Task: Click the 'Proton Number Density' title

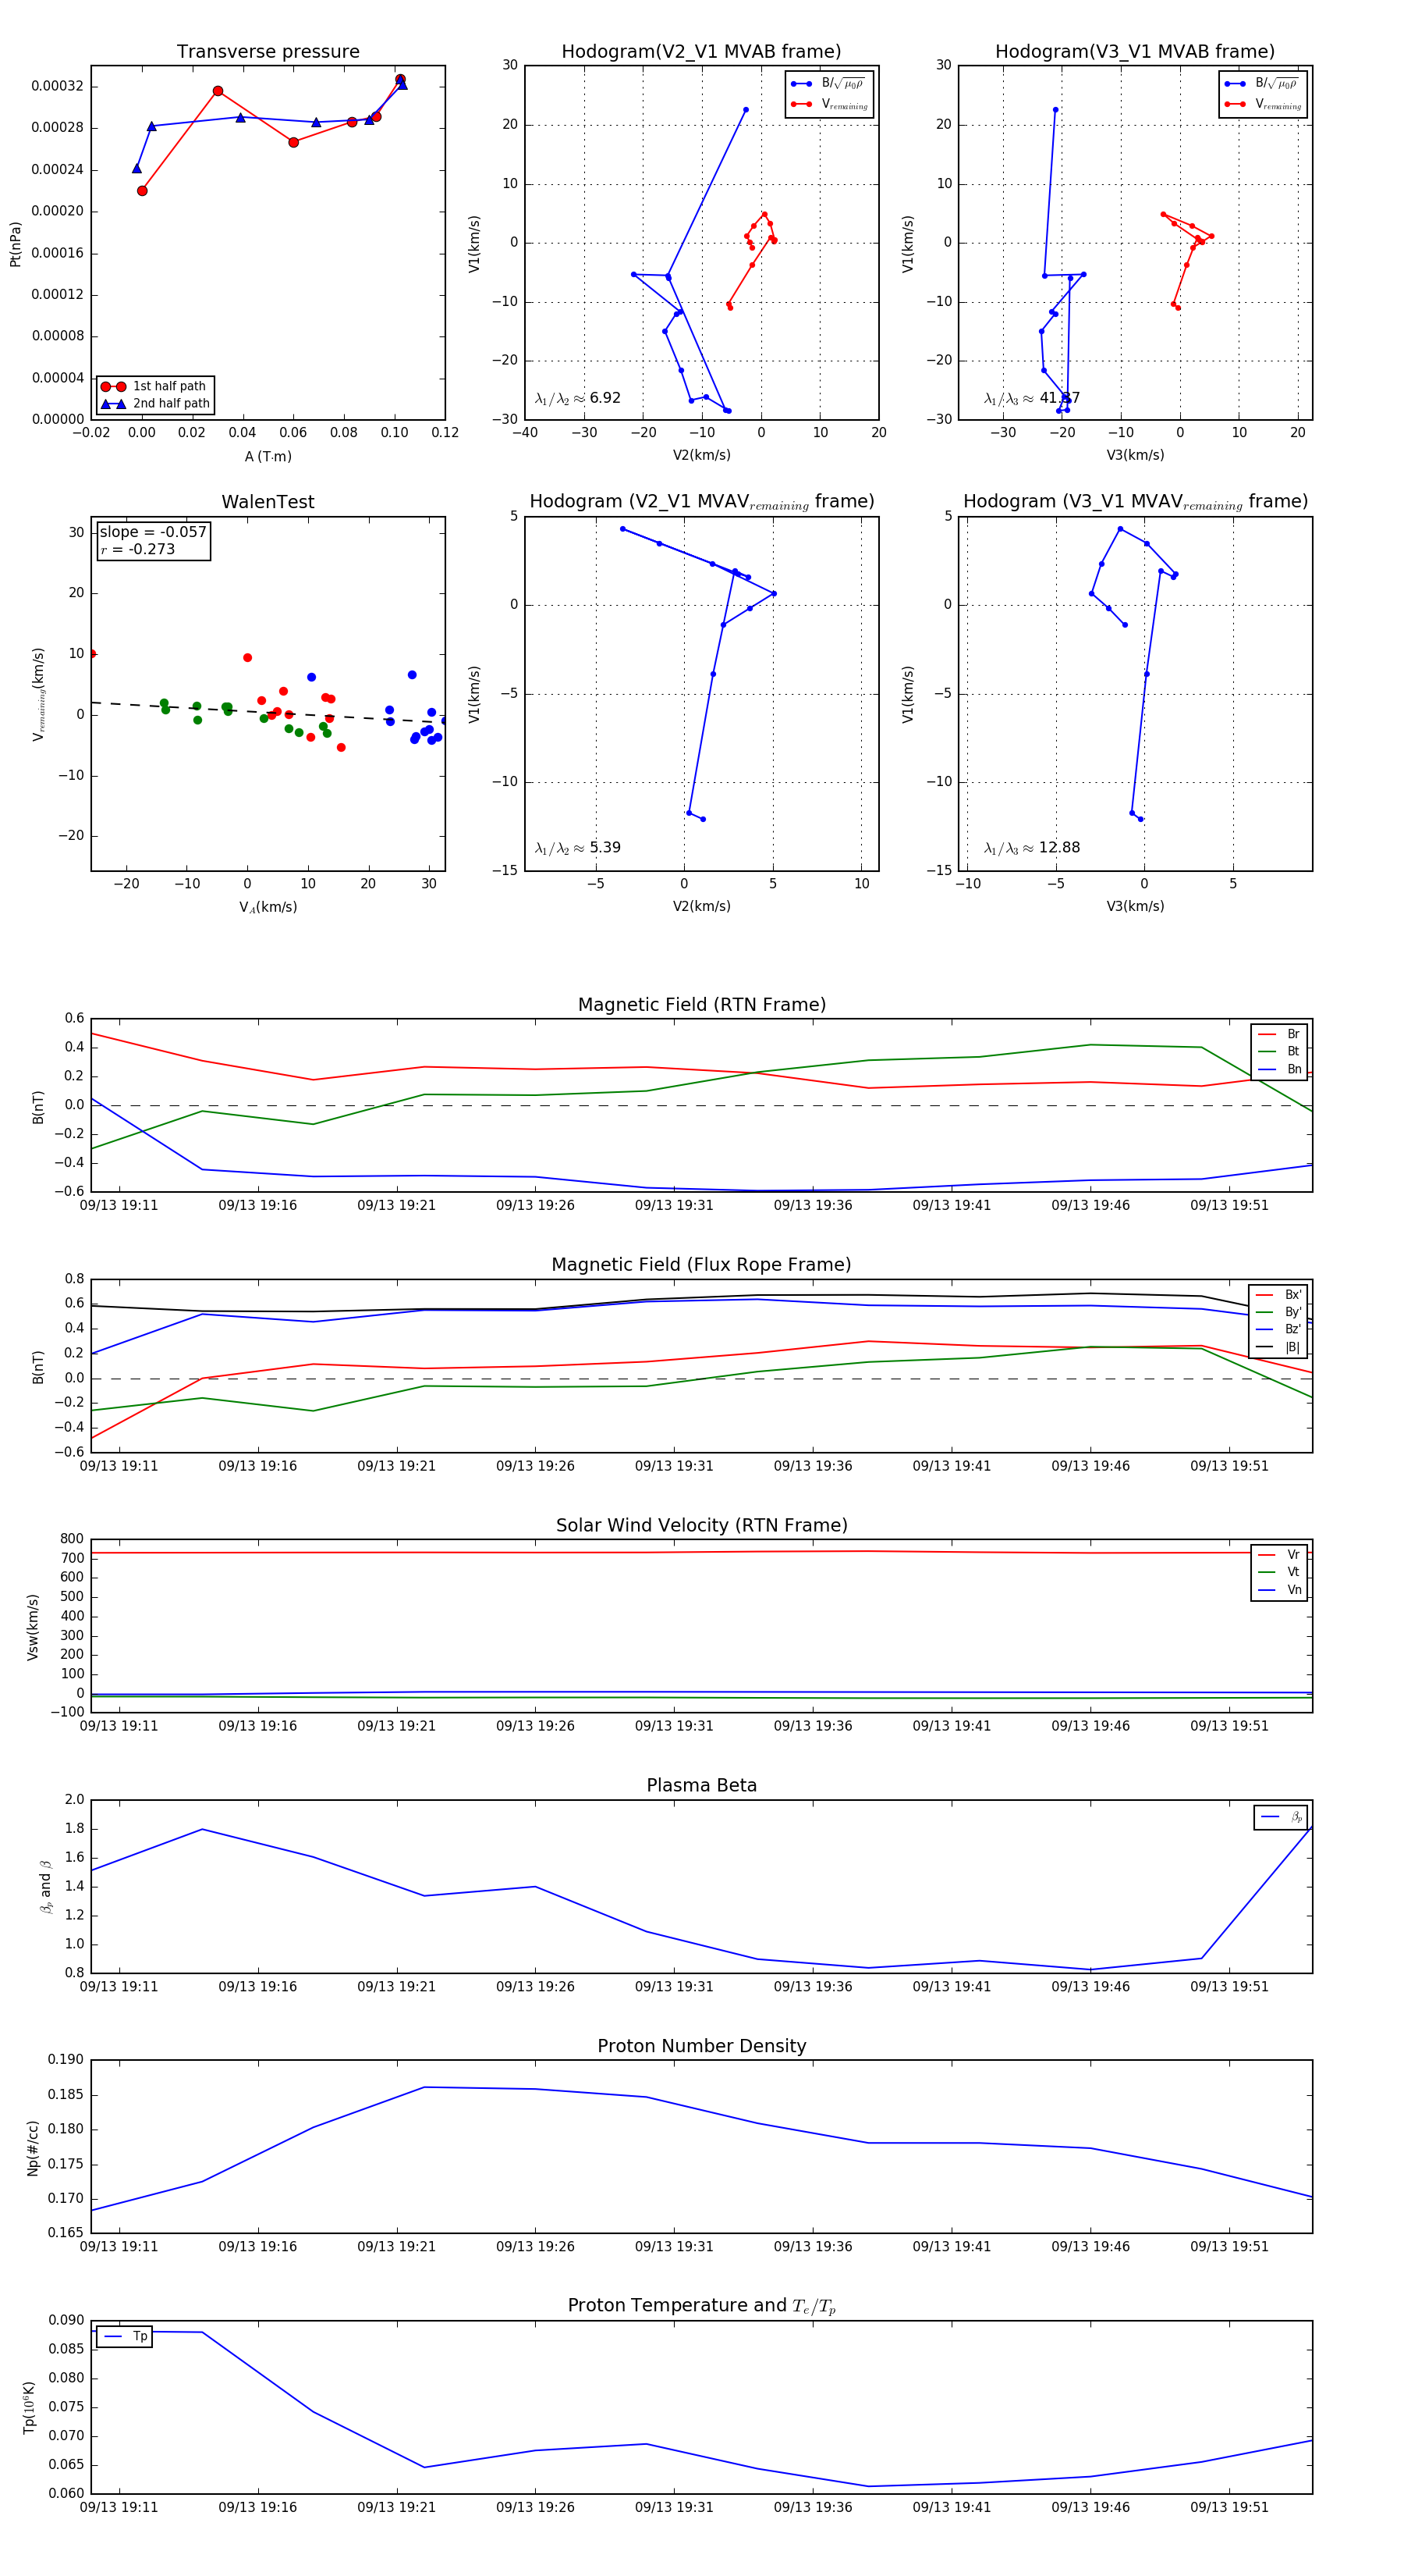Action: 701,2046
